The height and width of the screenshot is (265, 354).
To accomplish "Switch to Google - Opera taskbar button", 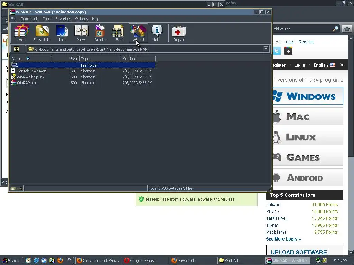I will (x=146, y=261).
